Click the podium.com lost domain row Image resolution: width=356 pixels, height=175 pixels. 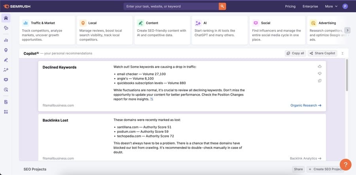143,132
